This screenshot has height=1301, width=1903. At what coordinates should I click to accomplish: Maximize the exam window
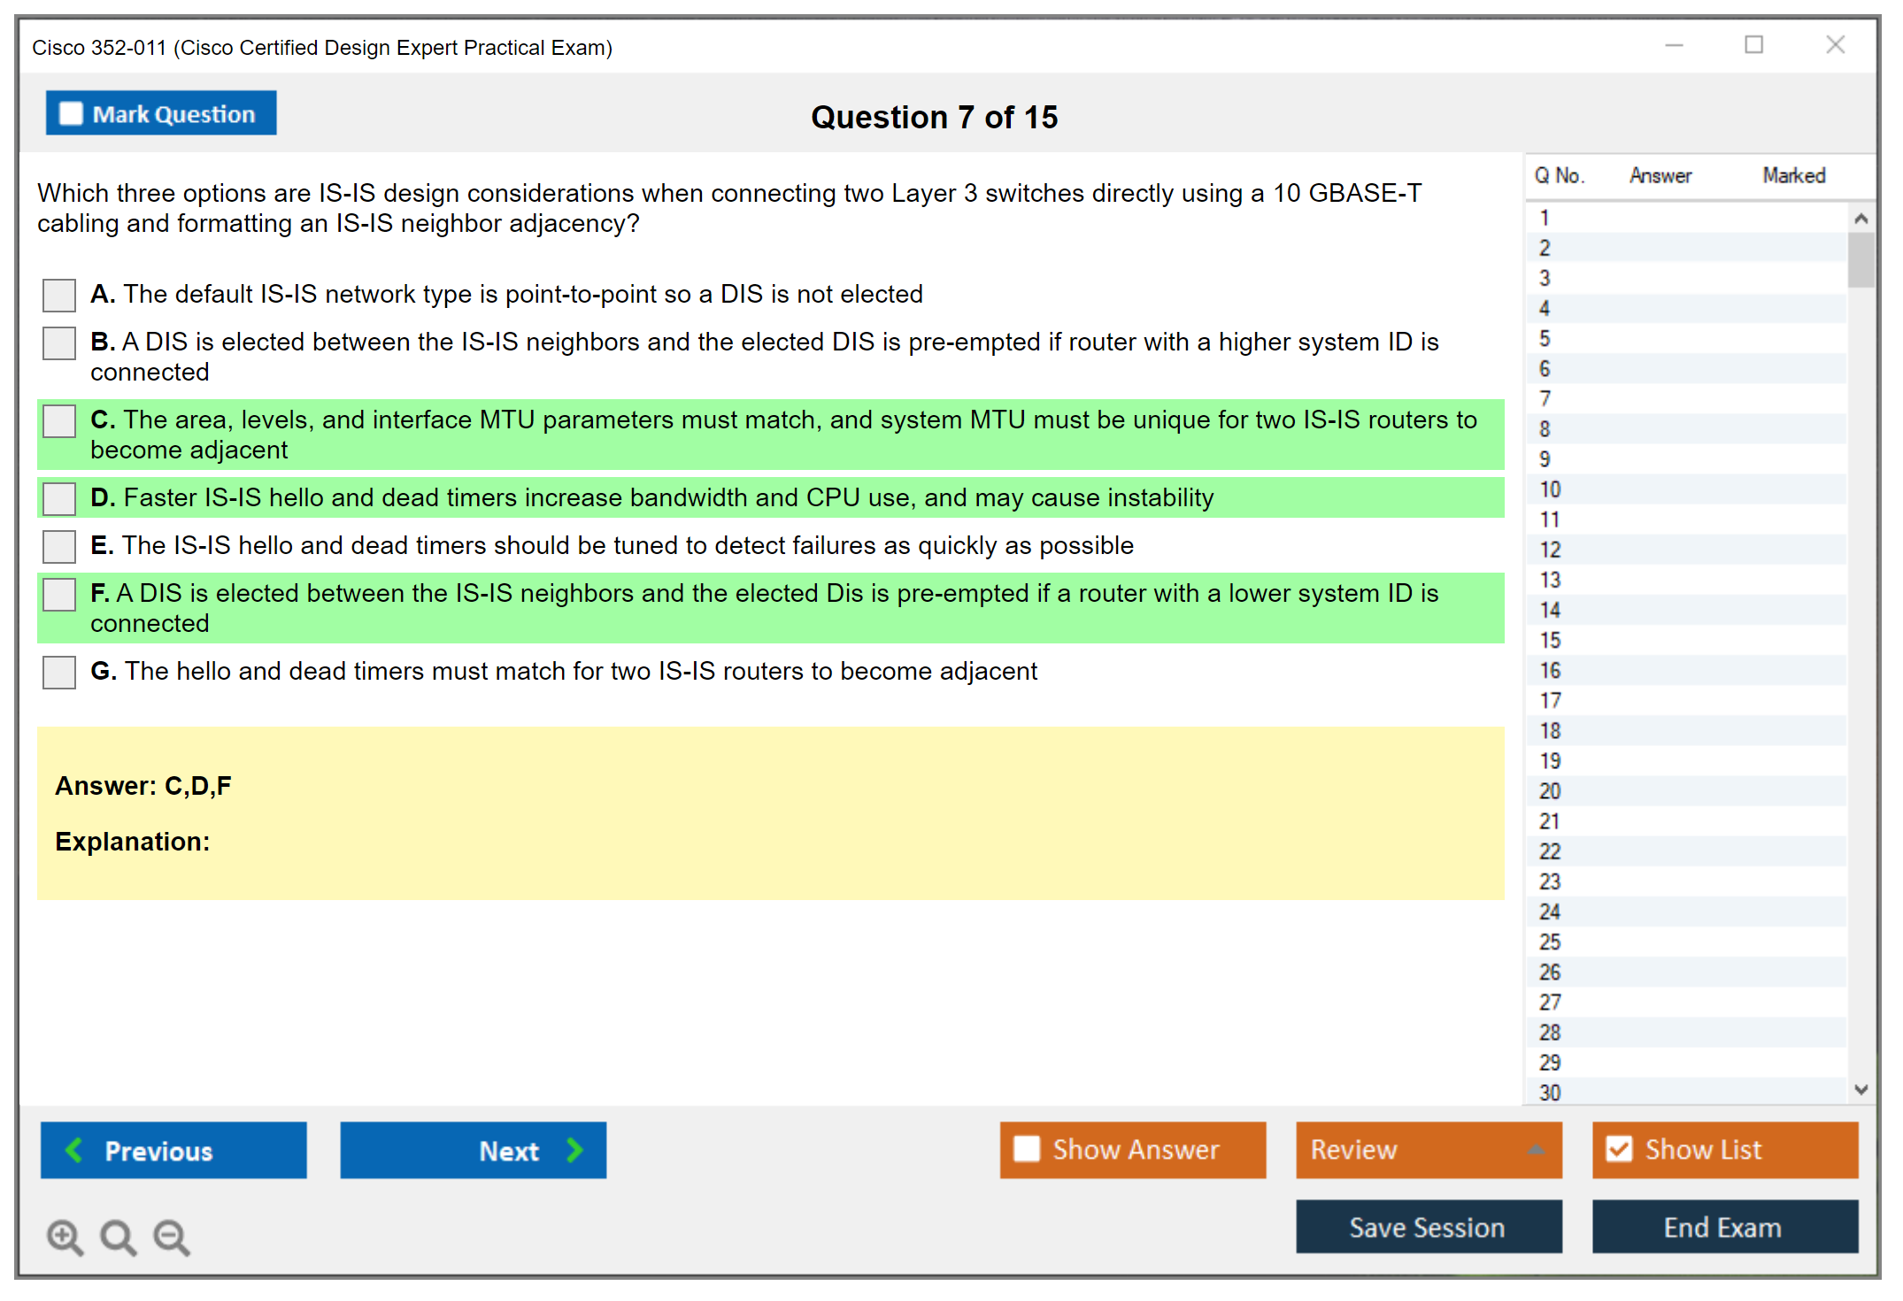pyautogui.click(x=1753, y=45)
